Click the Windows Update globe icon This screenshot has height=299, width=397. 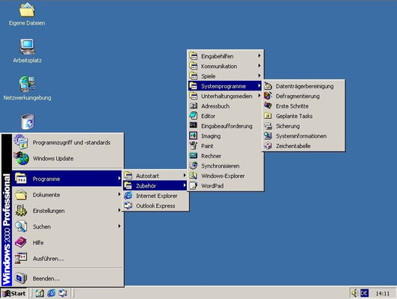tap(21, 158)
